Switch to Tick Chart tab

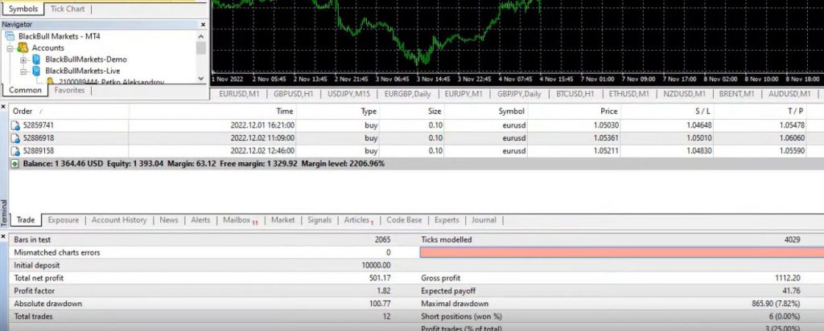[x=68, y=9]
